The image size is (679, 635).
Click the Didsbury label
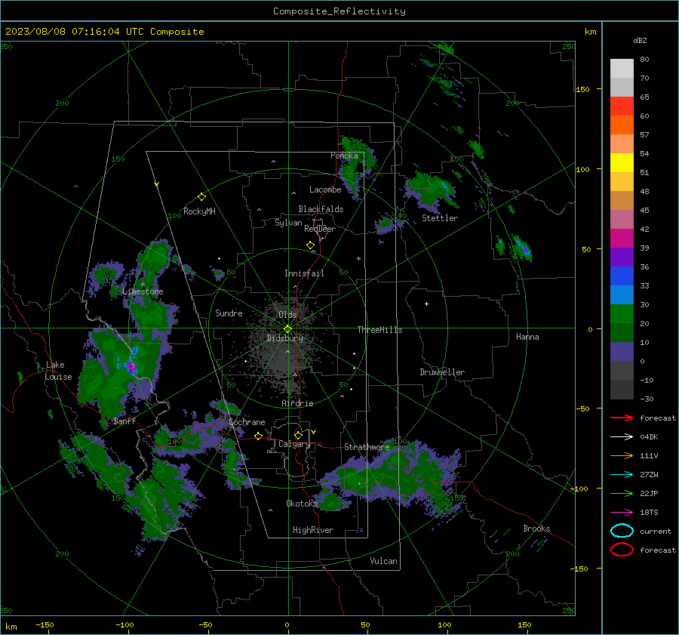285,338
